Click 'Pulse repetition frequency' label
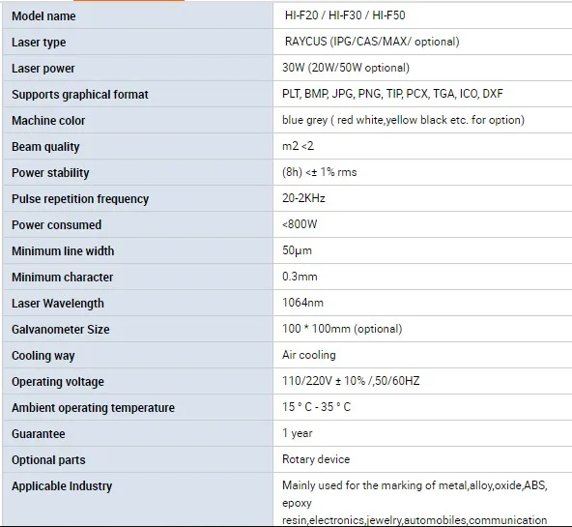Viewport: 572px width, 527px height. coord(80,199)
